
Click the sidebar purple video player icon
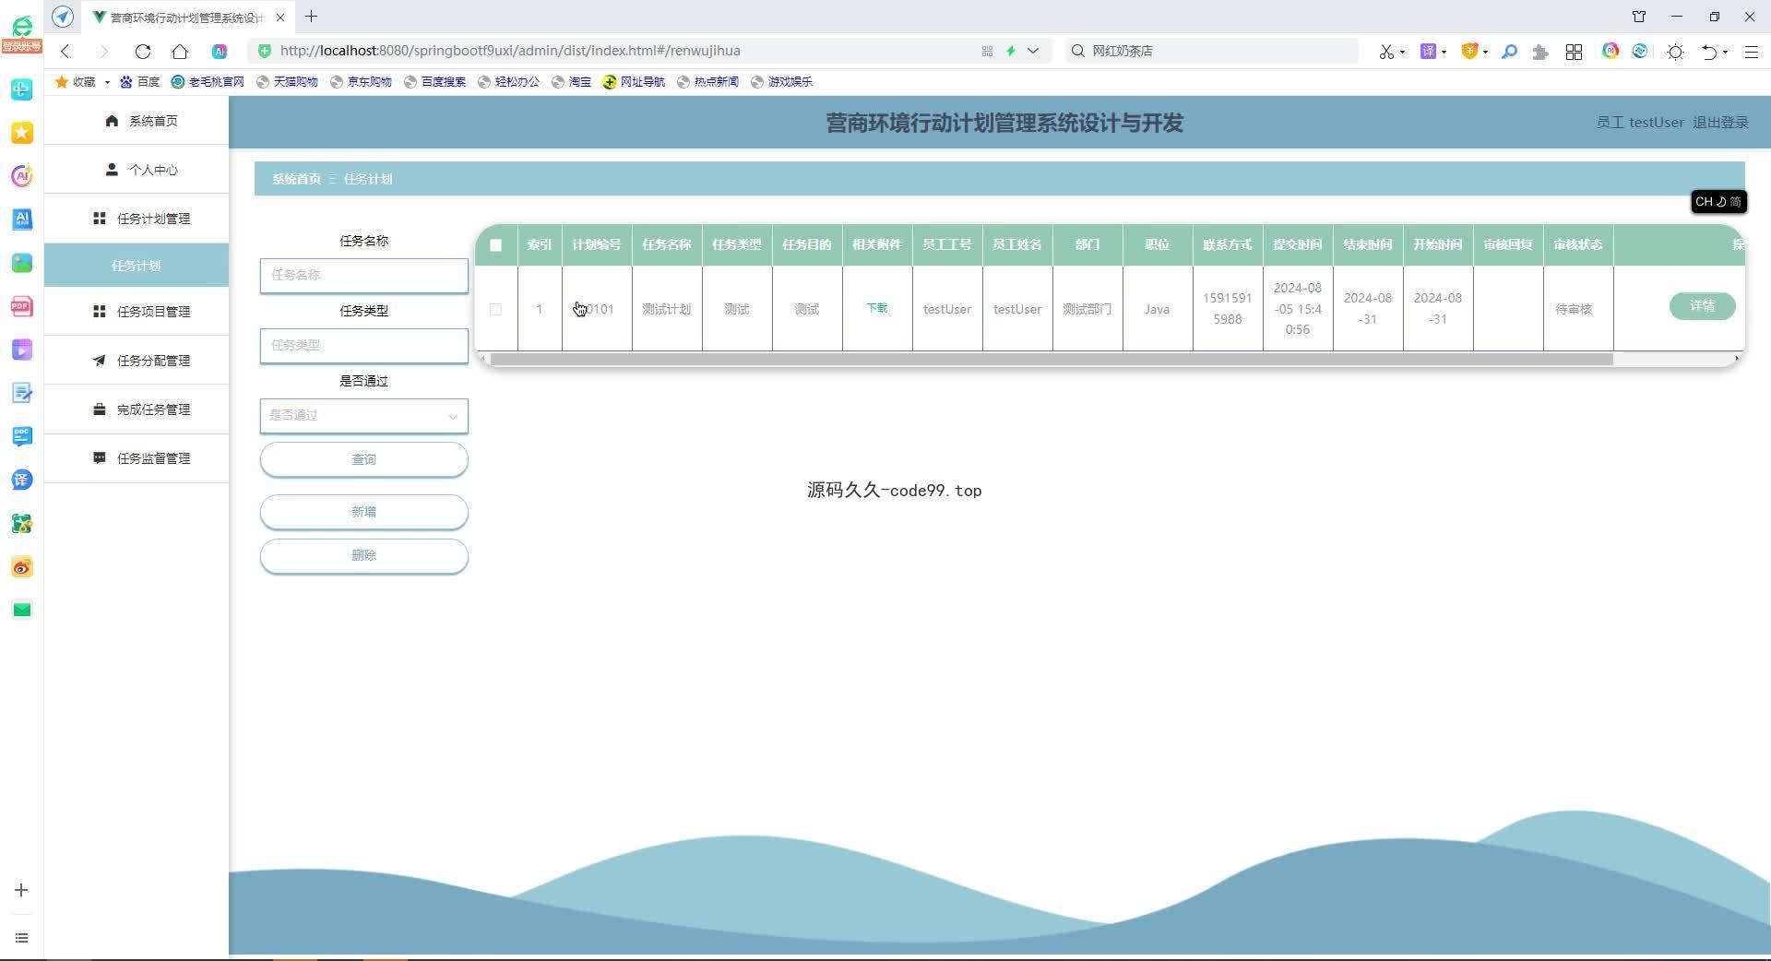click(22, 350)
